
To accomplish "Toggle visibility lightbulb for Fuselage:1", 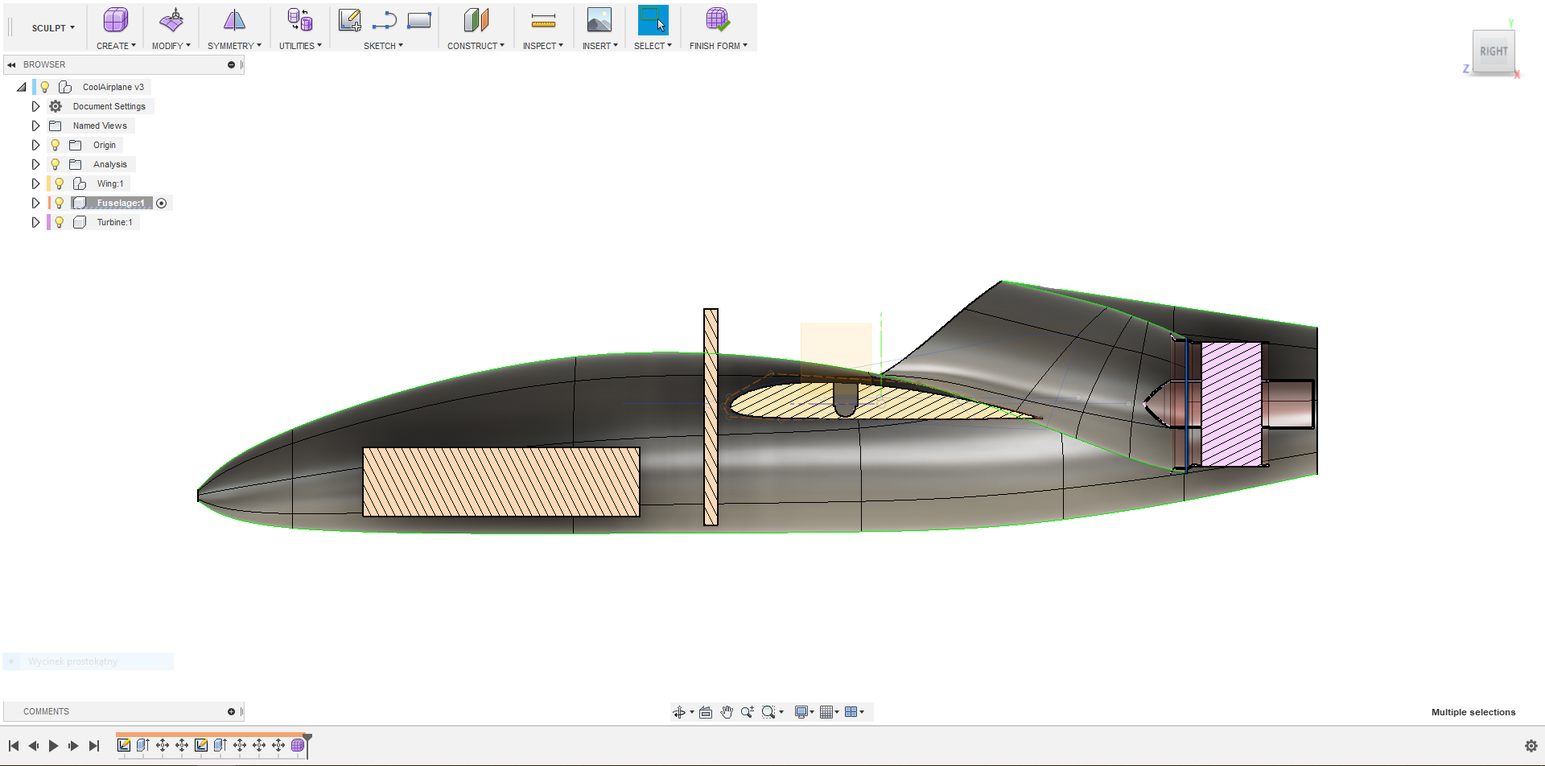I will point(60,203).
